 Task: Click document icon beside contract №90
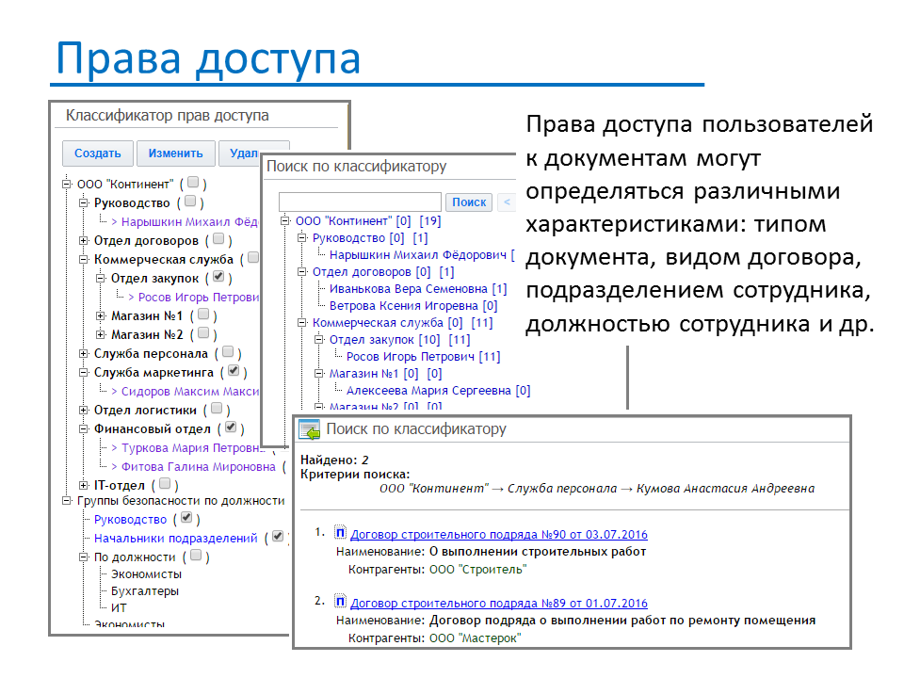click(340, 533)
